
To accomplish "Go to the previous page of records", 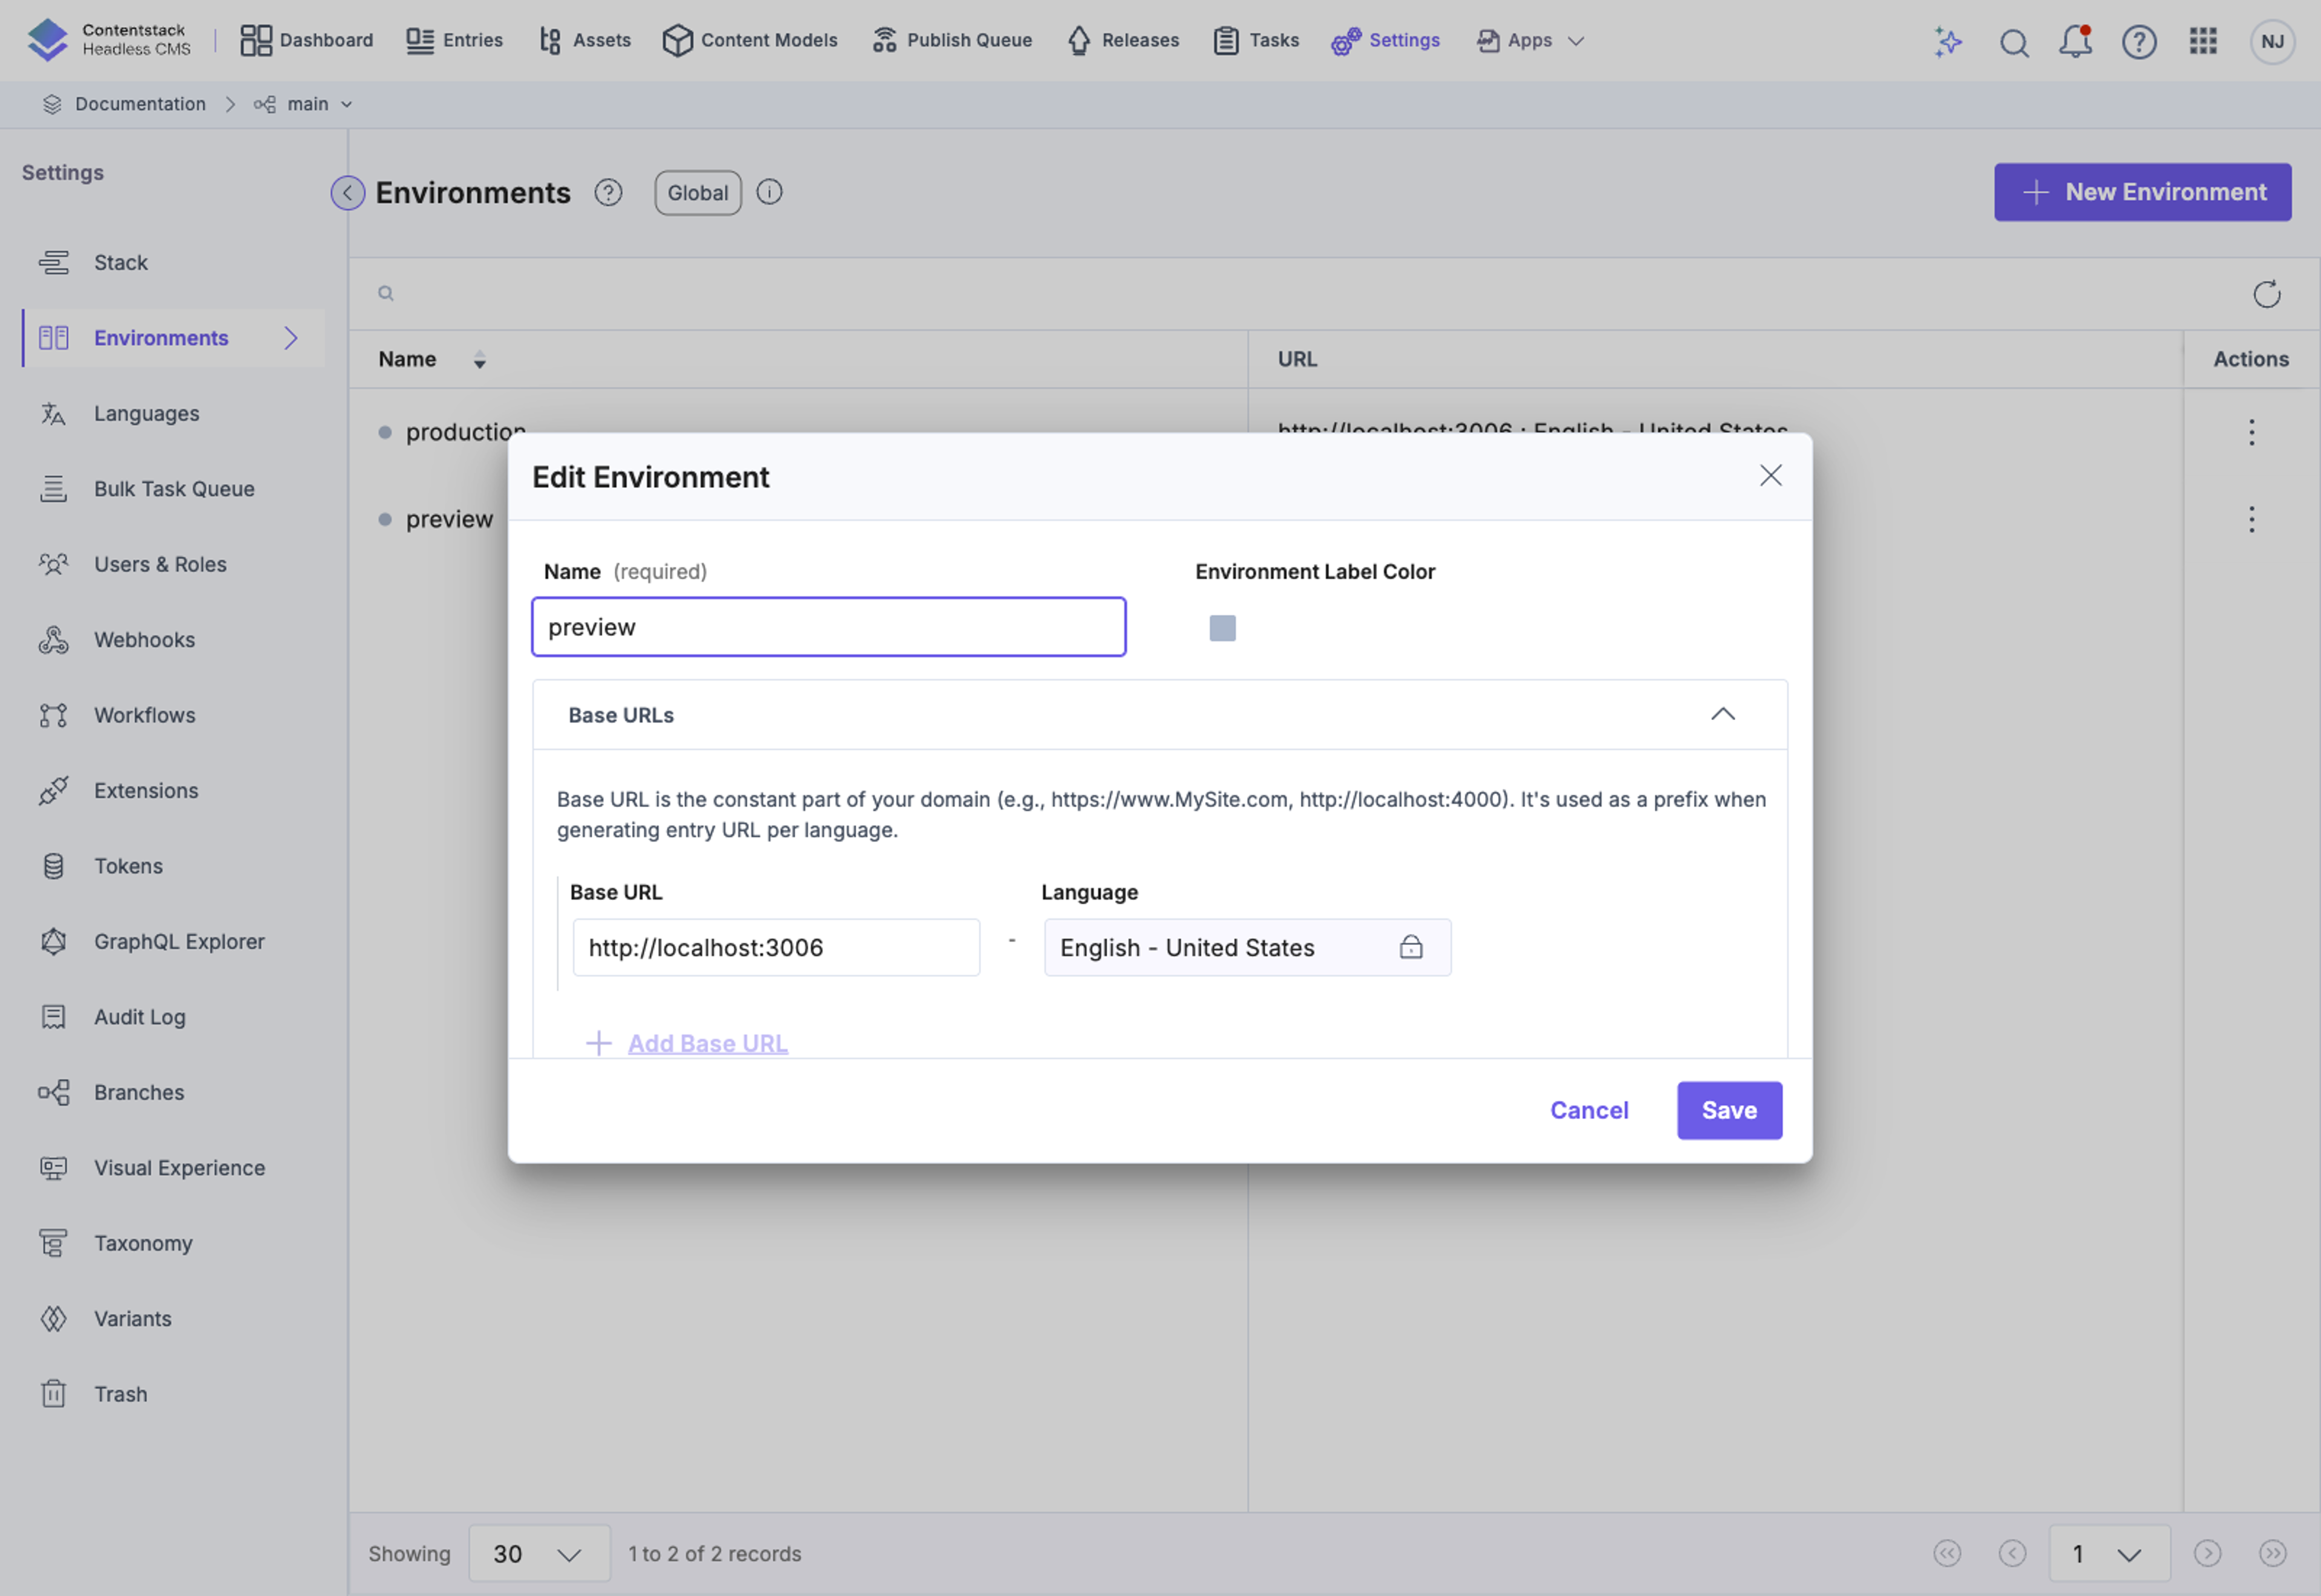I will [2011, 1553].
